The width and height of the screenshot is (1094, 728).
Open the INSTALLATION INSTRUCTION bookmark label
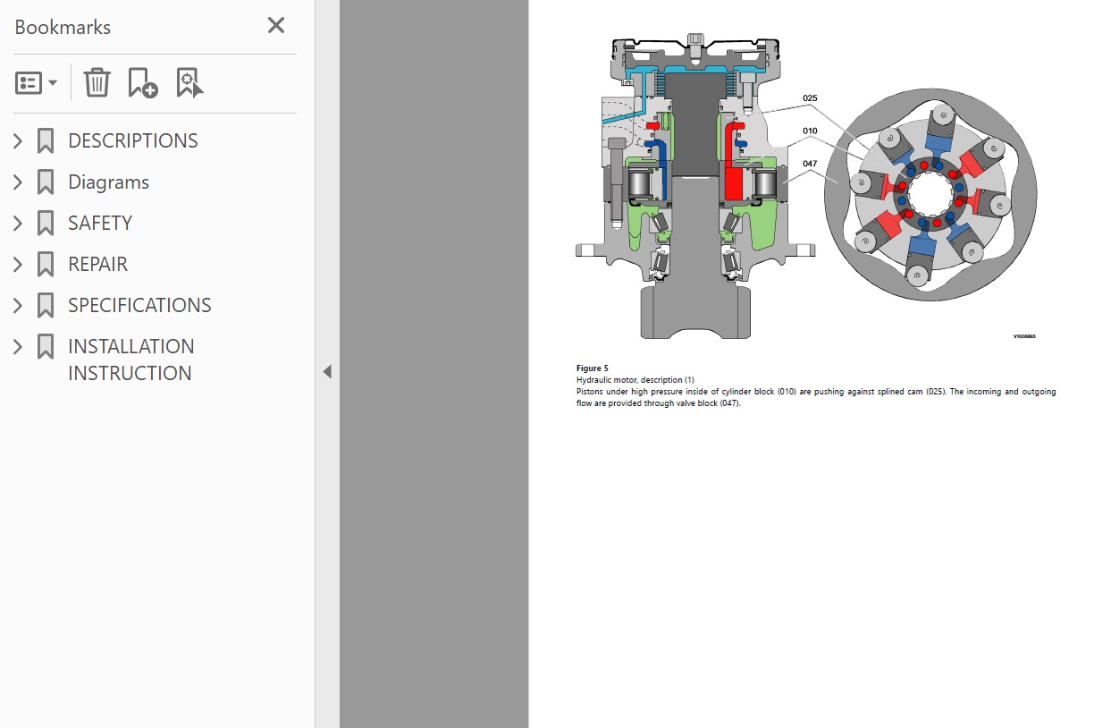130,359
